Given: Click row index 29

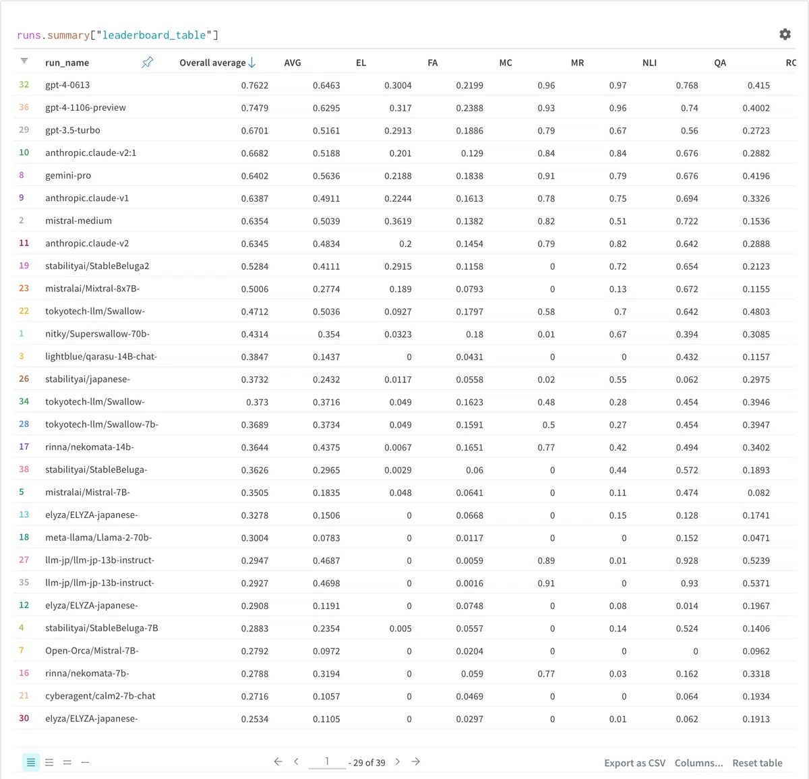Looking at the screenshot, I should pyautogui.click(x=24, y=130).
